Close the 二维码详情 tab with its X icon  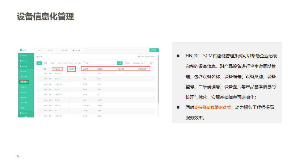tap(69, 50)
